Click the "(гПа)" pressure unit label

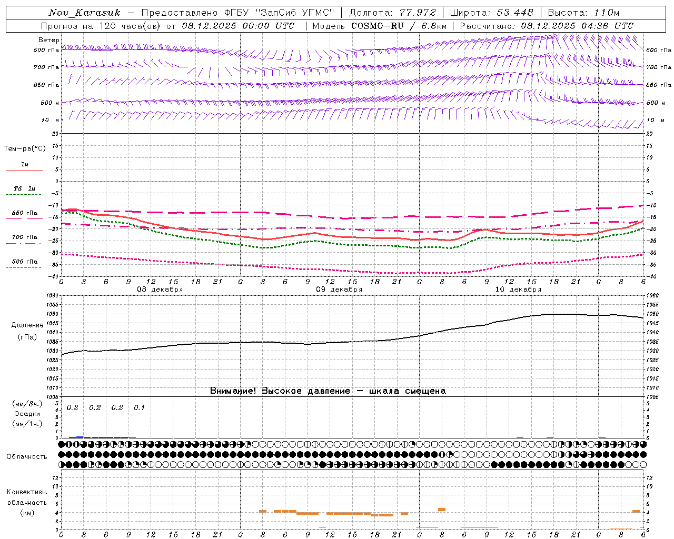27,337
